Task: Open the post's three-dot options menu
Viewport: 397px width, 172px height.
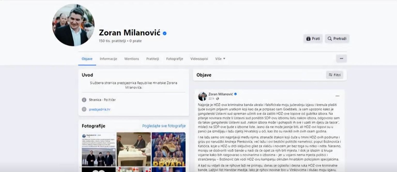Action: (337, 96)
